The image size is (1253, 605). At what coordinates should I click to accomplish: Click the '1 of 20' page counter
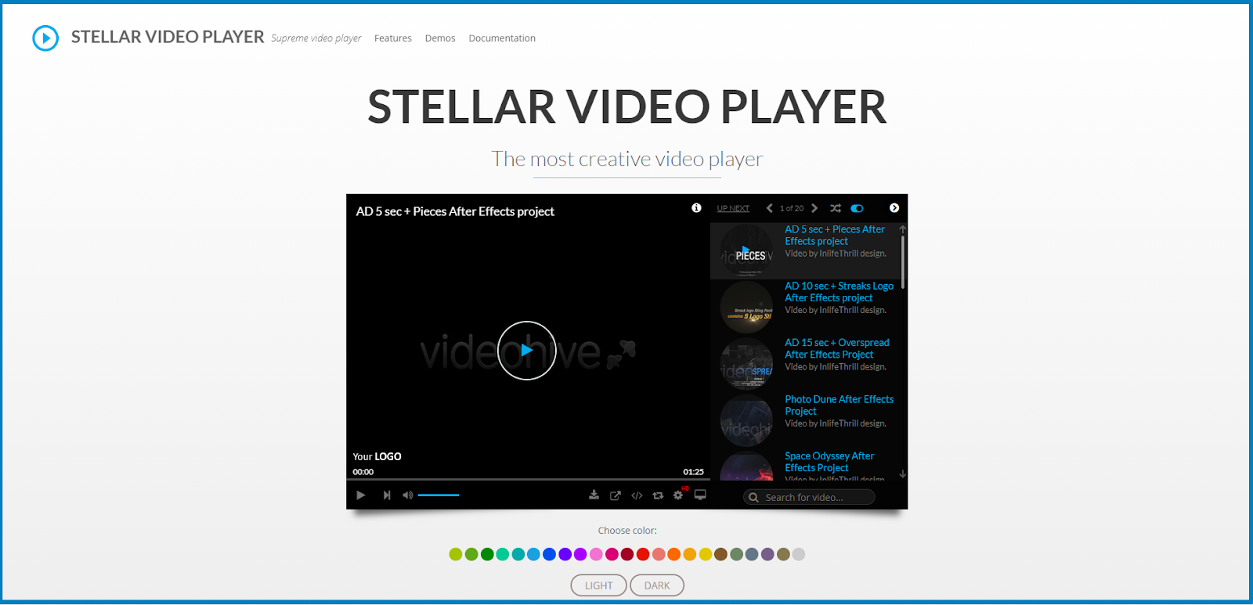pyautogui.click(x=792, y=208)
